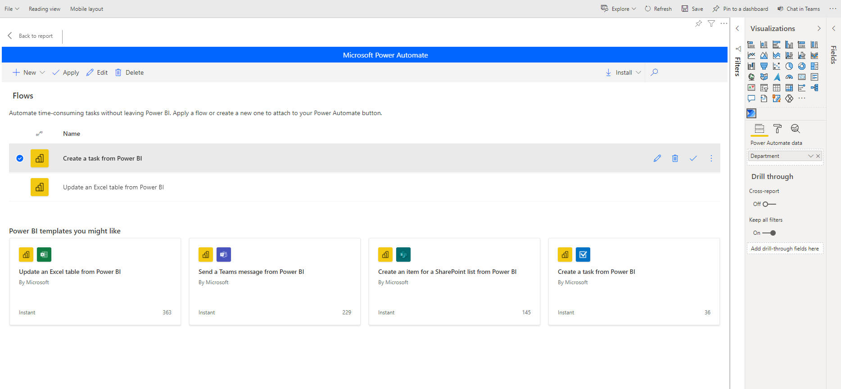Click Add drill-through fields here box
The width and height of the screenshot is (841, 389).
pyautogui.click(x=785, y=249)
